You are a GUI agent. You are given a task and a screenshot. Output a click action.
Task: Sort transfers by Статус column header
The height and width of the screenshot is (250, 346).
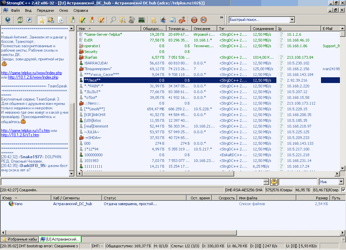click(x=144, y=198)
